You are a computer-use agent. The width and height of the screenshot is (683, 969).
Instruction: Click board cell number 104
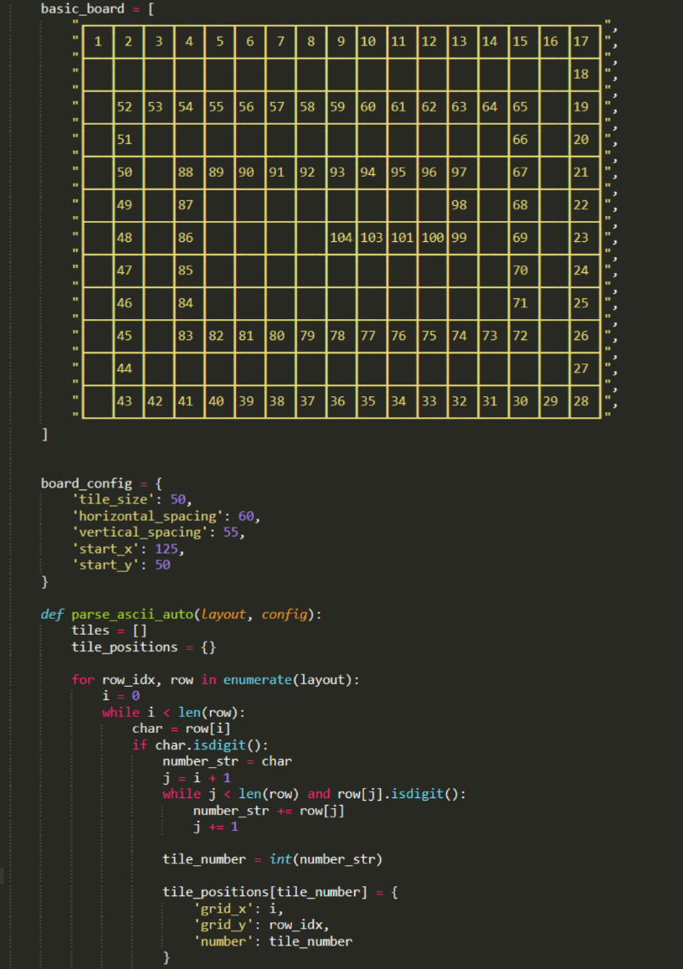(341, 238)
